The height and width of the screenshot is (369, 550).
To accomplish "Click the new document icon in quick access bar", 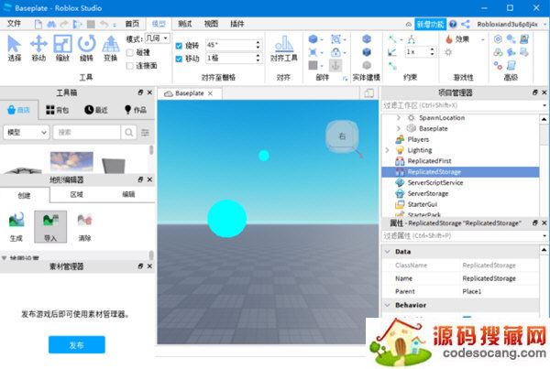I will (38, 24).
